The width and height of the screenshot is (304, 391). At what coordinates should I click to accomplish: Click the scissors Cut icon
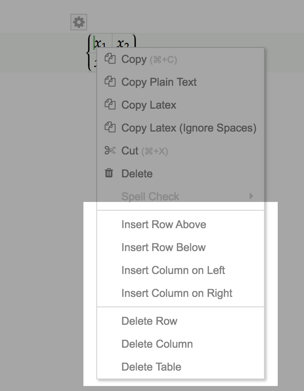pyautogui.click(x=110, y=150)
